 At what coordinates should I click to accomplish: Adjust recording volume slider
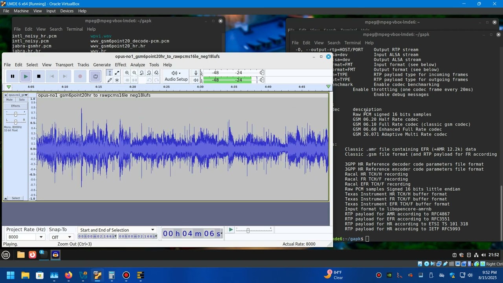262,73
